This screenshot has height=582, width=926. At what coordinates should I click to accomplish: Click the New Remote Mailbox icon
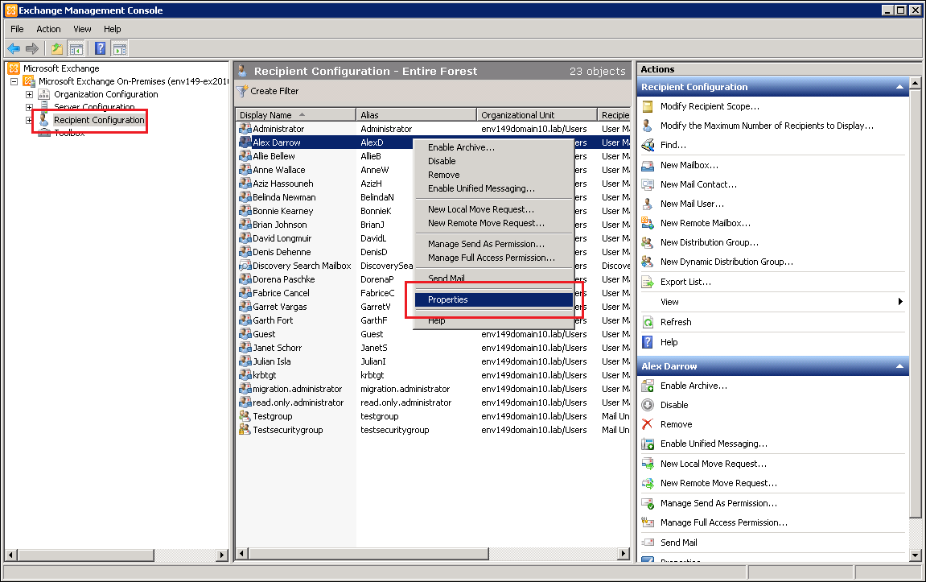[x=648, y=223]
